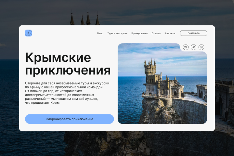Select Бронирование in the navigation
This screenshot has width=234, height=156.
click(x=139, y=33)
